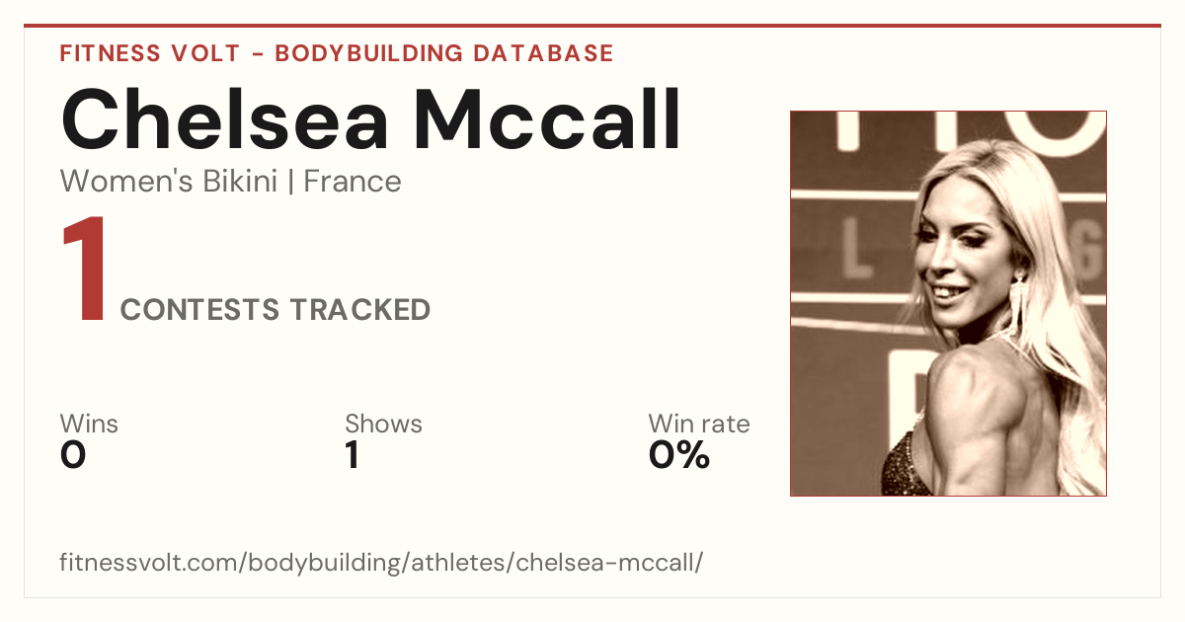Click the word Chelsea in the title
Image resolution: width=1185 pixels, height=622 pixels.
[228, 120]
